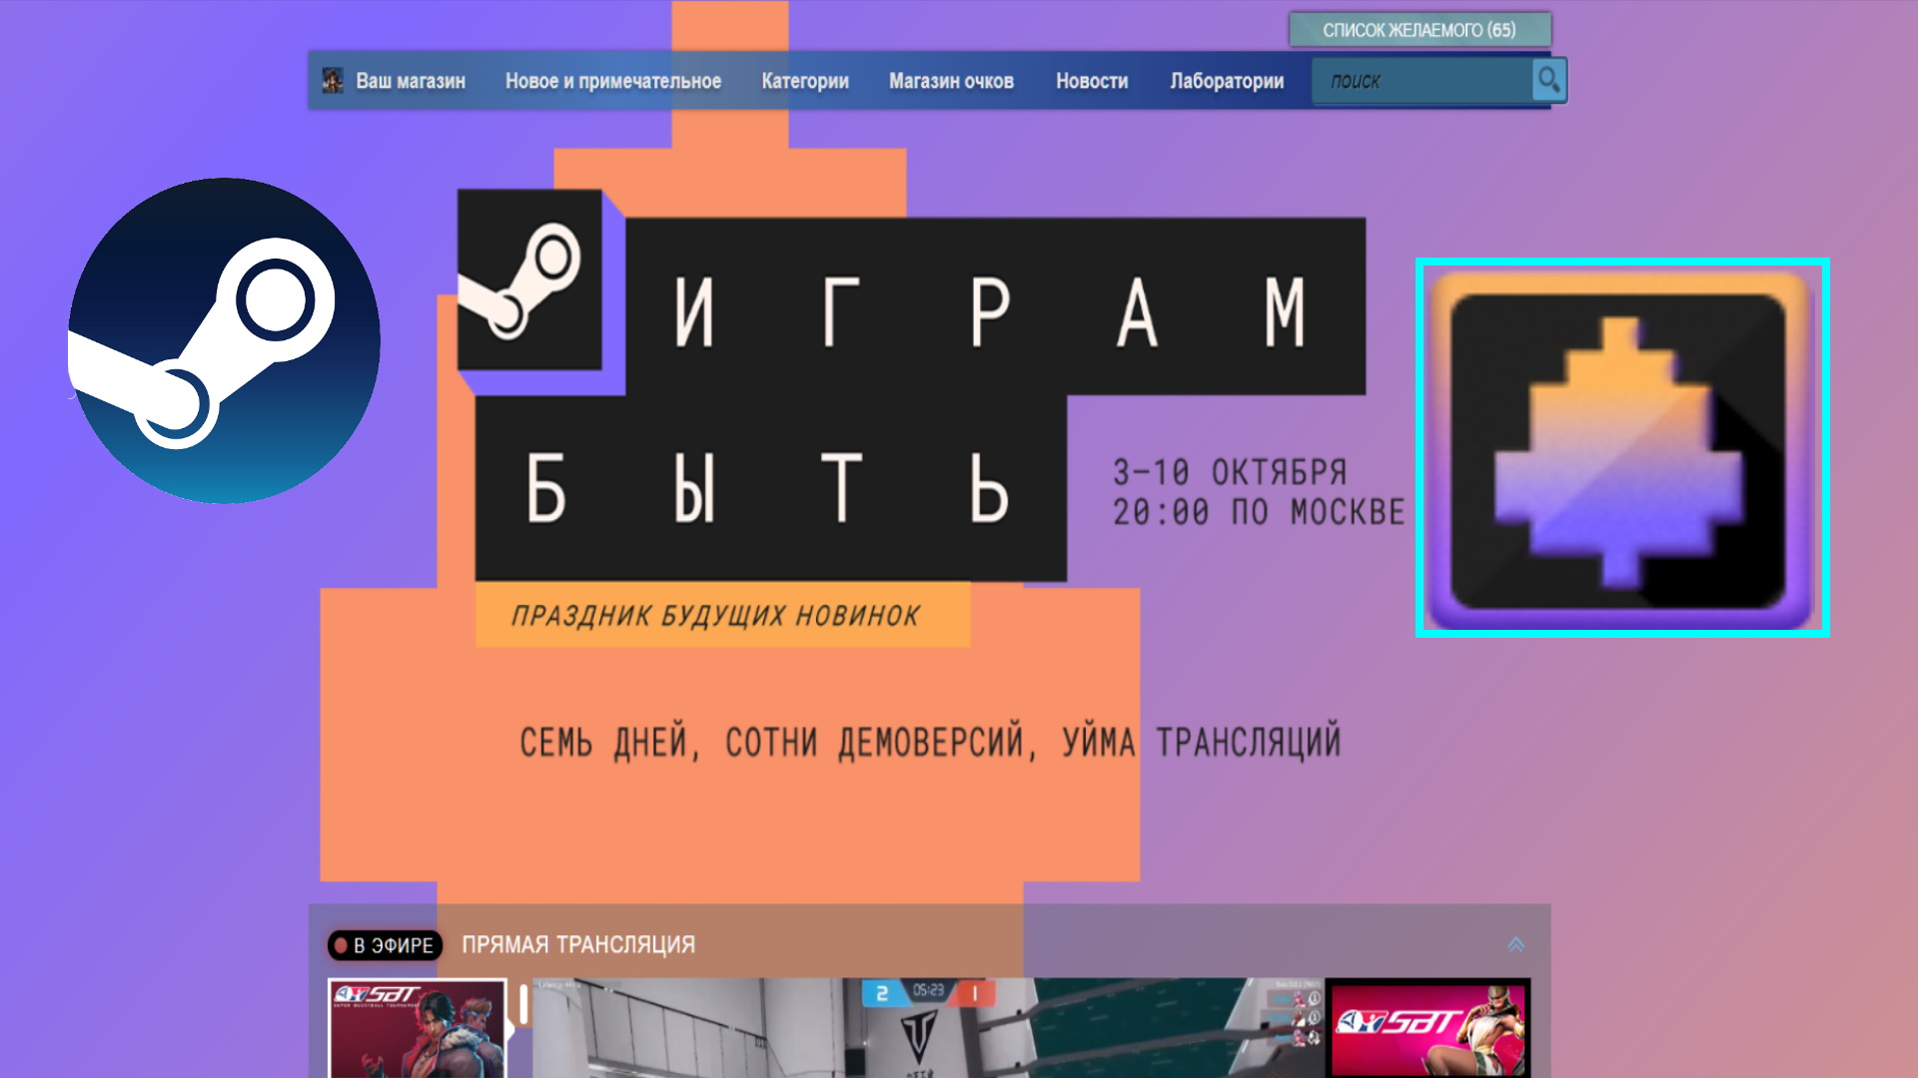Click the profile avatar beside Ваш магазин
This screenshot has width=1918, height=1078.
pyautogui.click(x=333, y=81)
